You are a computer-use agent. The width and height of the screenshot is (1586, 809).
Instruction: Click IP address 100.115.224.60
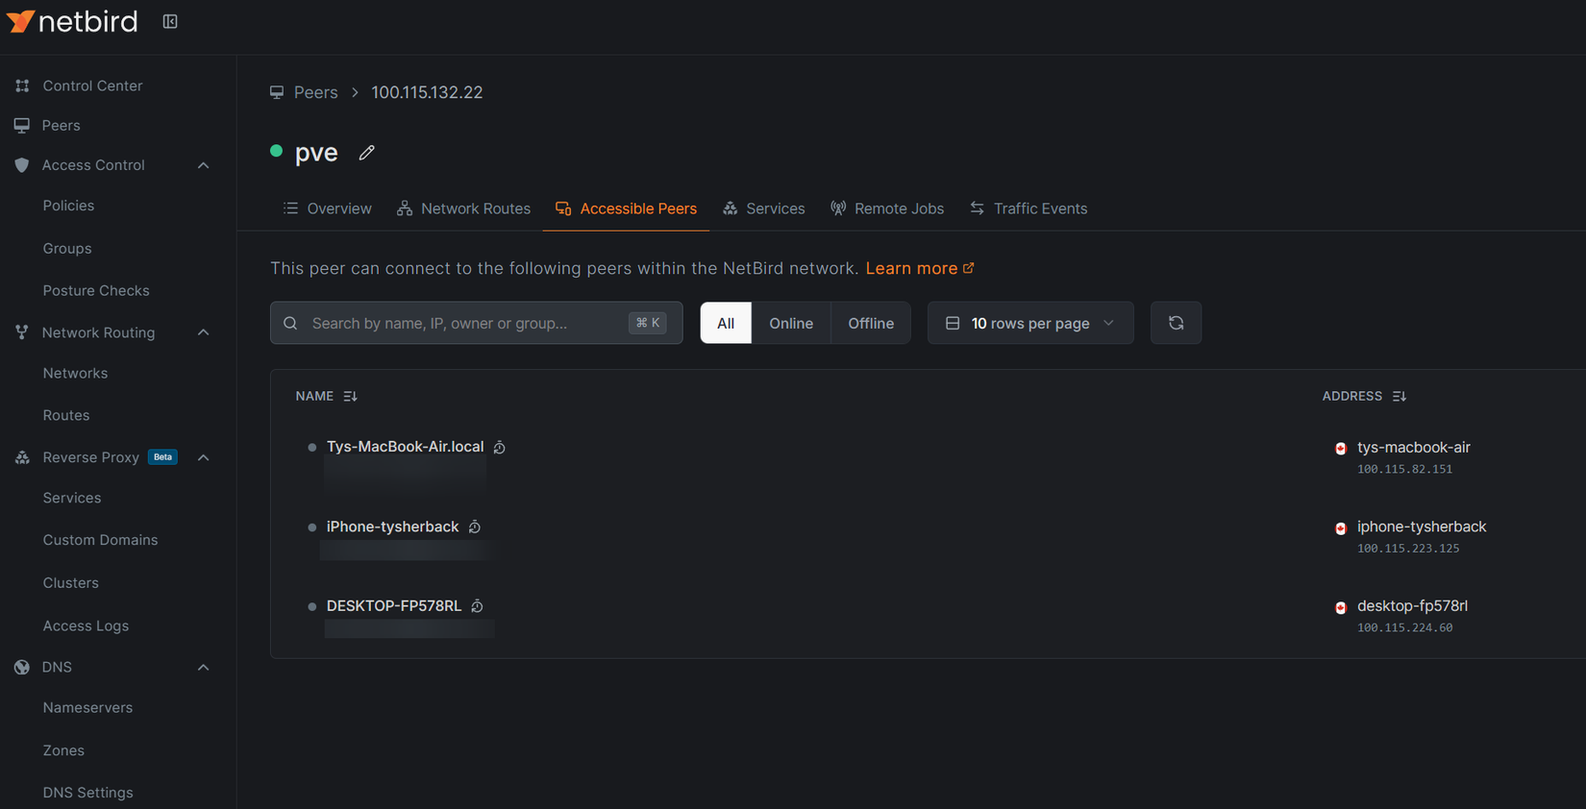[x=1404, y=628]
